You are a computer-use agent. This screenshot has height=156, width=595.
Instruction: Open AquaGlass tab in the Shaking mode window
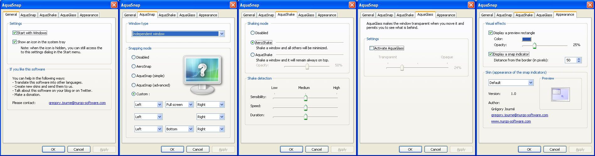click(x=306, y=15)
